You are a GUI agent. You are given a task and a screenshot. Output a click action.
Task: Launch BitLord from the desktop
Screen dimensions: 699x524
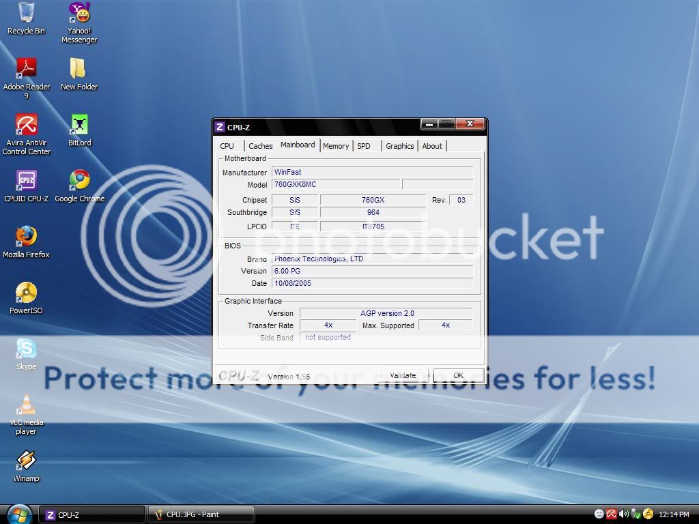pos(79,130)
